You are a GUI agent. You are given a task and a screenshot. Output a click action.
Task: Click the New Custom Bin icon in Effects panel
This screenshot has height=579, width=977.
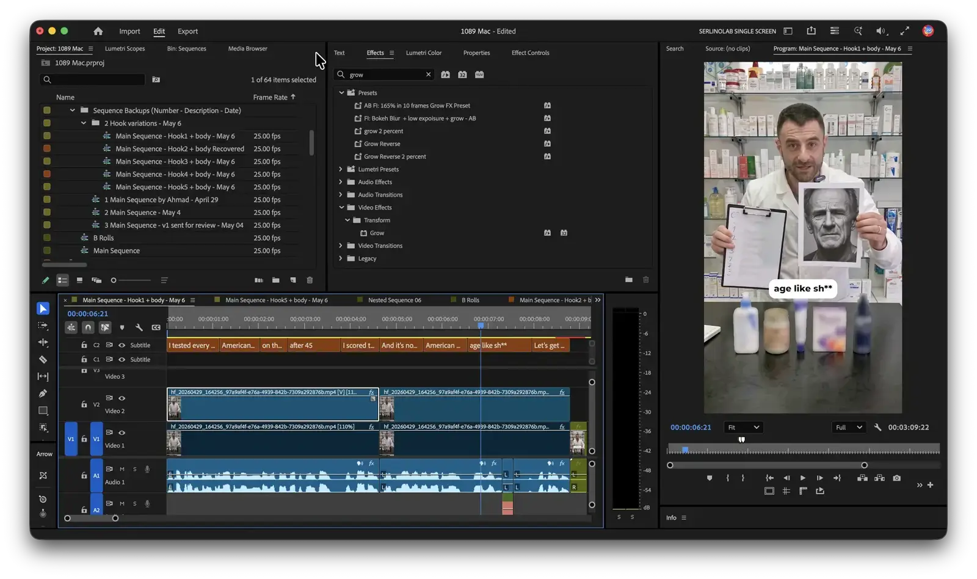click(629, 280)
